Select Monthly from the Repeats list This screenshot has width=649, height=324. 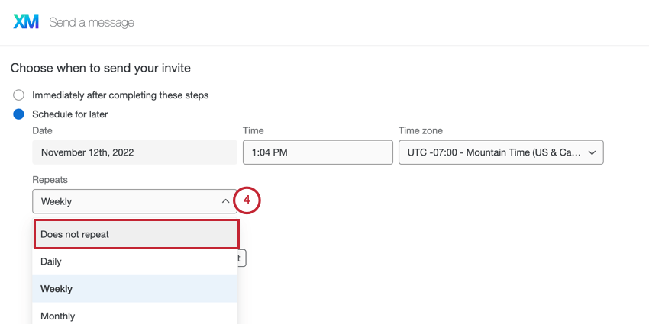click(134, 316)
